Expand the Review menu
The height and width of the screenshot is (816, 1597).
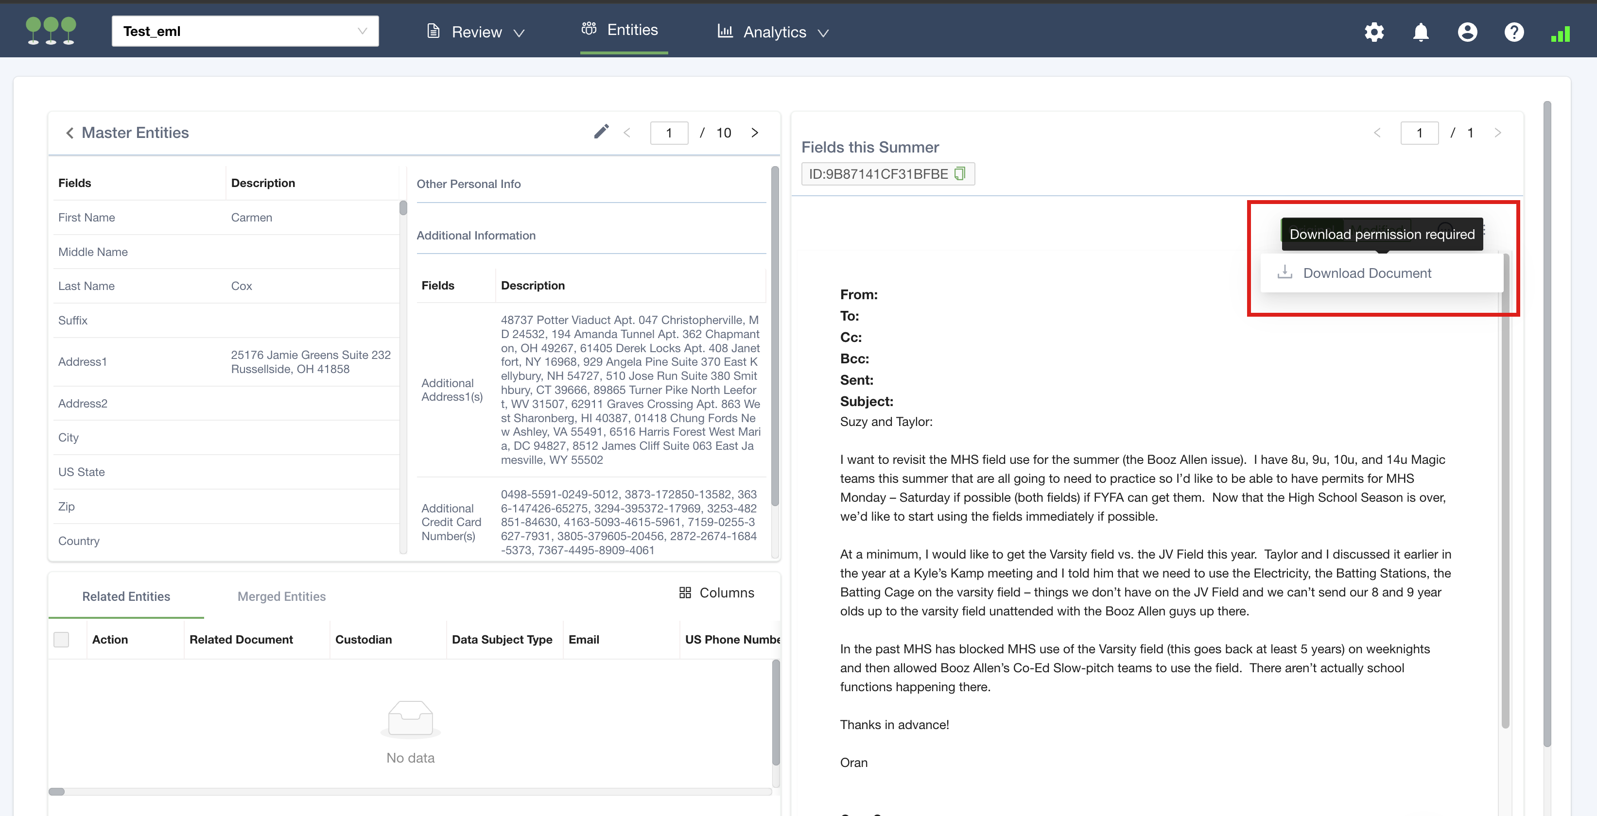(476, 32)
